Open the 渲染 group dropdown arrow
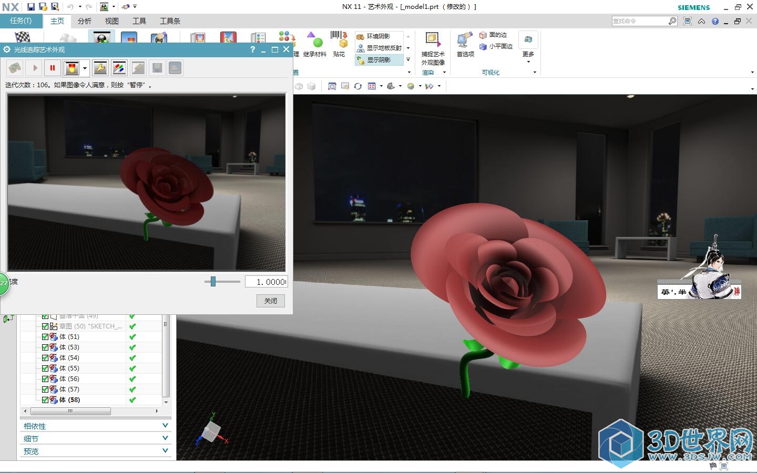 pyautogui.click(x=444, y=73)
